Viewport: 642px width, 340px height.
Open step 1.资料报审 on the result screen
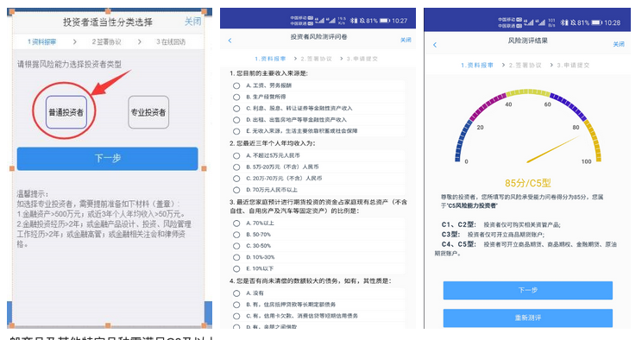pos(477,65)
